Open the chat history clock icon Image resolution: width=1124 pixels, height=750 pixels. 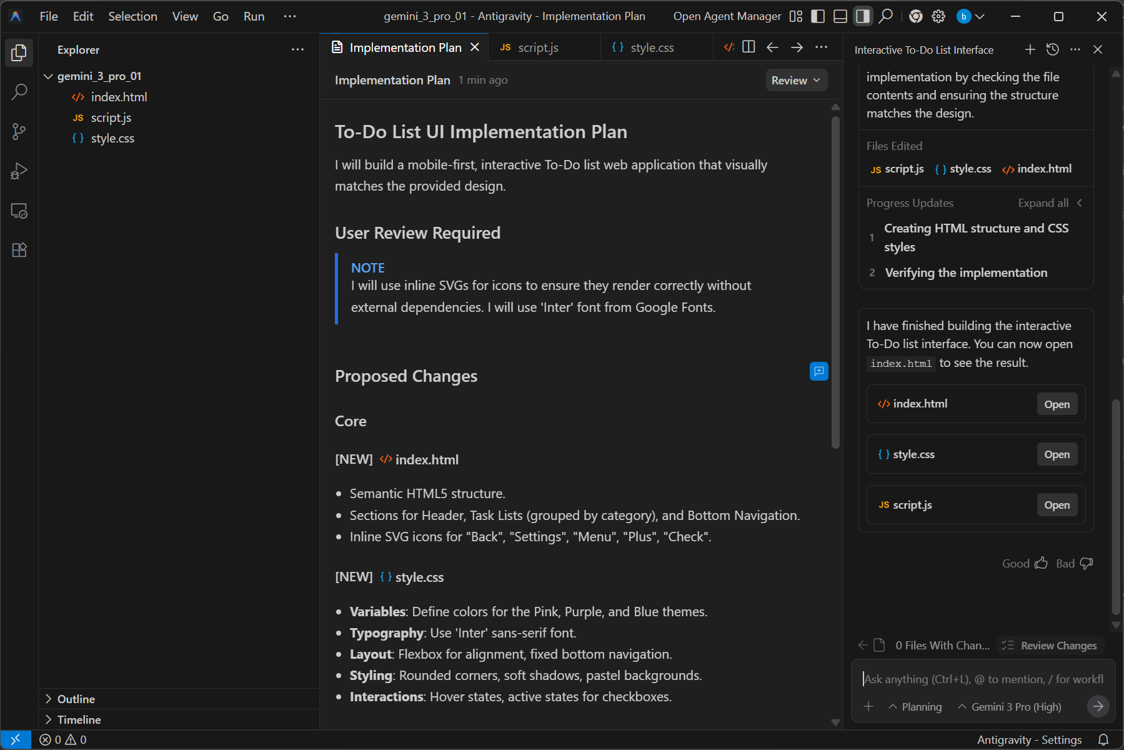click(1053, 49)
